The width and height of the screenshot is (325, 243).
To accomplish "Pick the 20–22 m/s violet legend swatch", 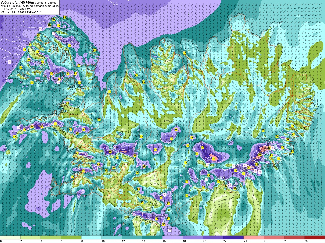I will tap(213, 238).
